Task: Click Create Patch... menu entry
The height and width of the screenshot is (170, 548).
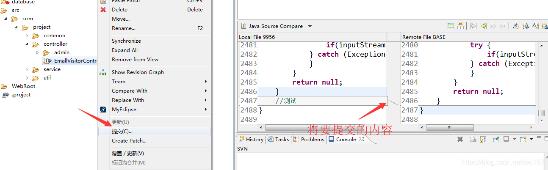Action: pyautogui.click(x=154, y=141)
